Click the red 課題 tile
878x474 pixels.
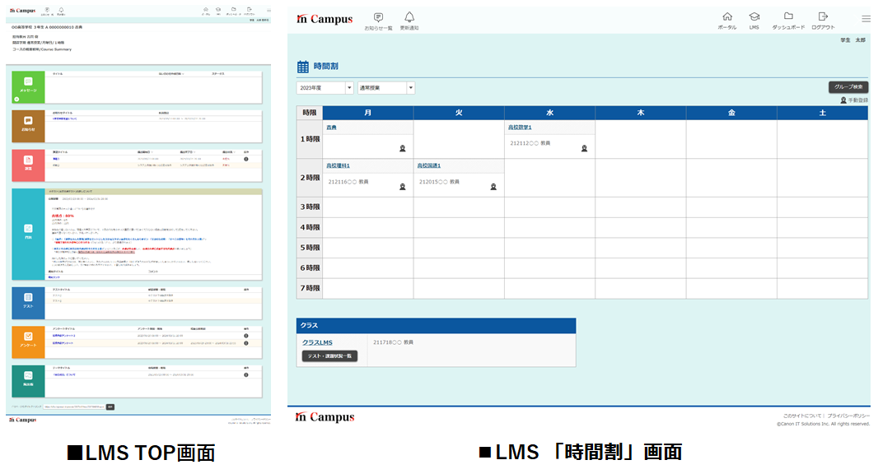(28, 165)
